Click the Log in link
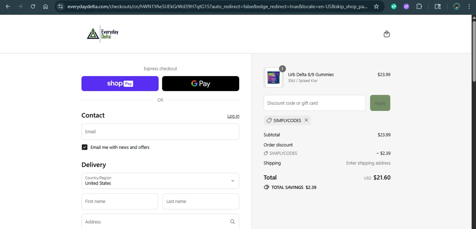476x229 pixels. point(233,116)
